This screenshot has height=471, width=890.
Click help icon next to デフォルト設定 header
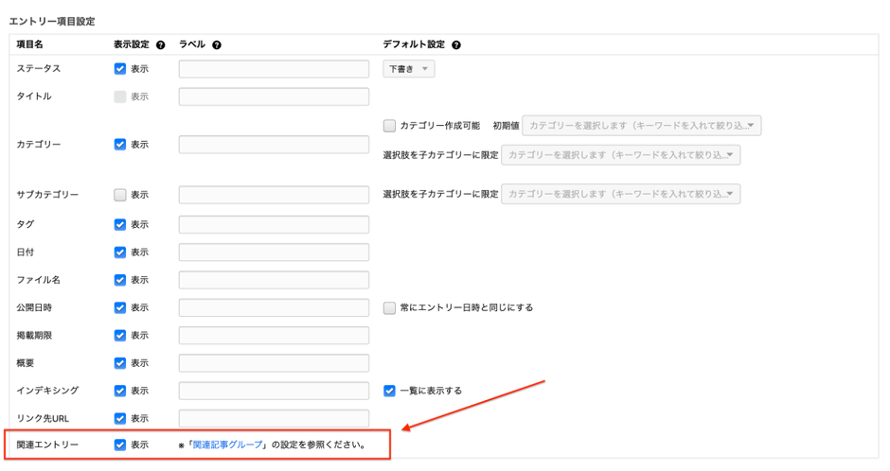pos(456,45)
